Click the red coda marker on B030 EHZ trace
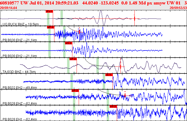187x121 pixels. 80,32
